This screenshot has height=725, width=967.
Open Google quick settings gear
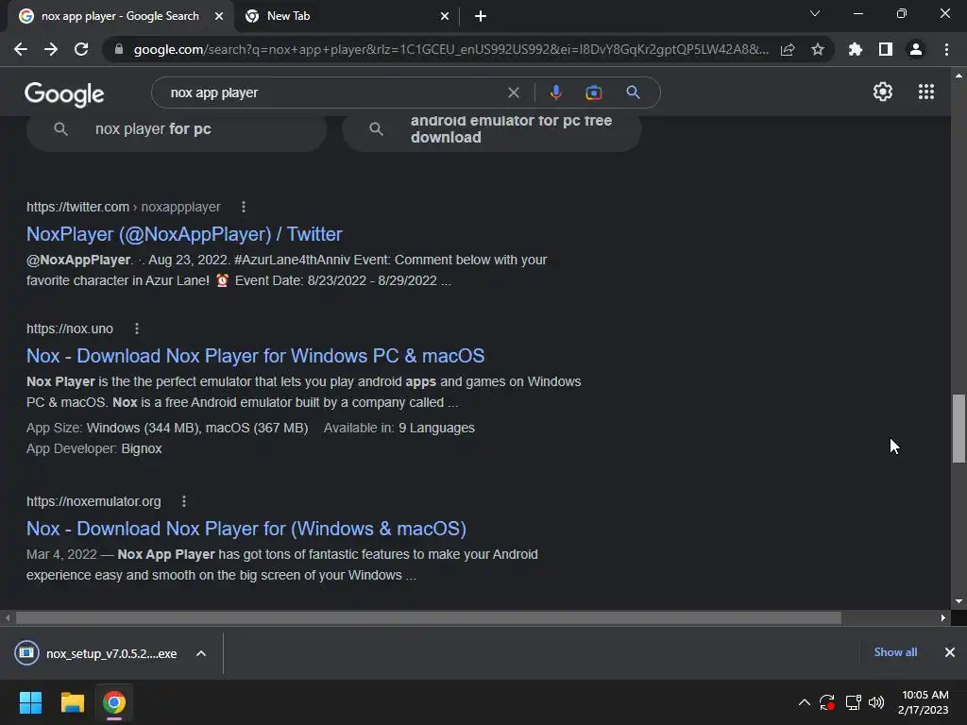[x=883, y=92]
